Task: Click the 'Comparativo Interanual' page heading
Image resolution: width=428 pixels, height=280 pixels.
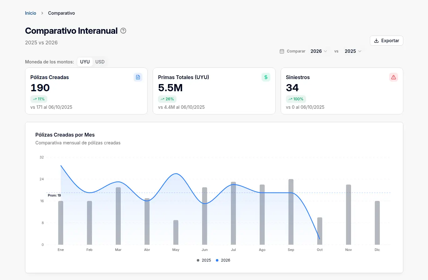Action: [71, 31]
